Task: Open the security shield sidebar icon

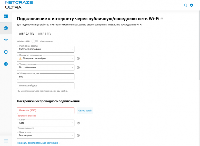Action: 6,52
